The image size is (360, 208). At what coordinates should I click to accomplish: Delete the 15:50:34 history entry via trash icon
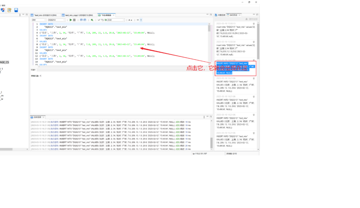point(254,42)
